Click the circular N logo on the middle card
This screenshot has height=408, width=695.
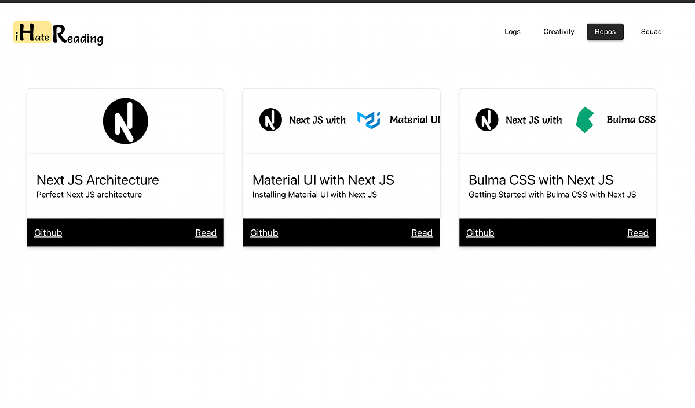[270, 120]
